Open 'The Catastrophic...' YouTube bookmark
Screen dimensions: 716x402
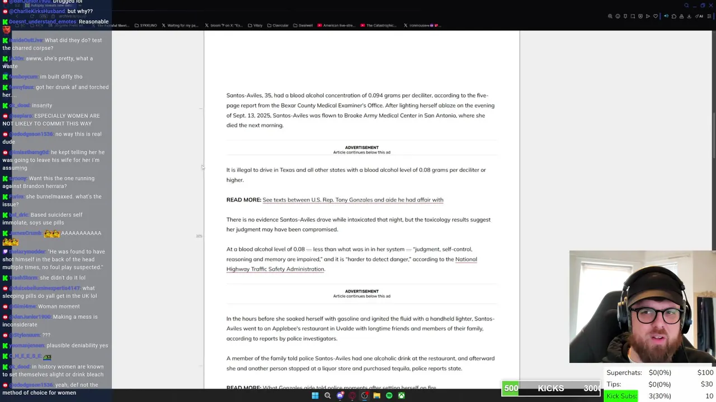click(379, 25)
